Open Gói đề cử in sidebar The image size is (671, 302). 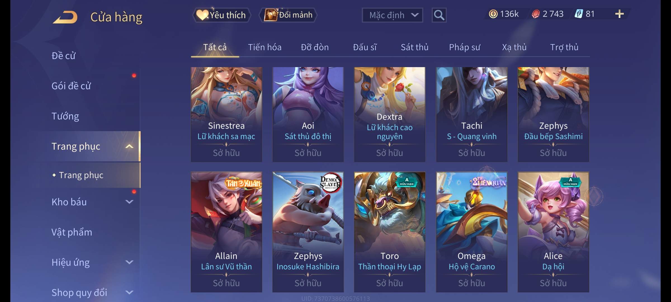point(71,86)
